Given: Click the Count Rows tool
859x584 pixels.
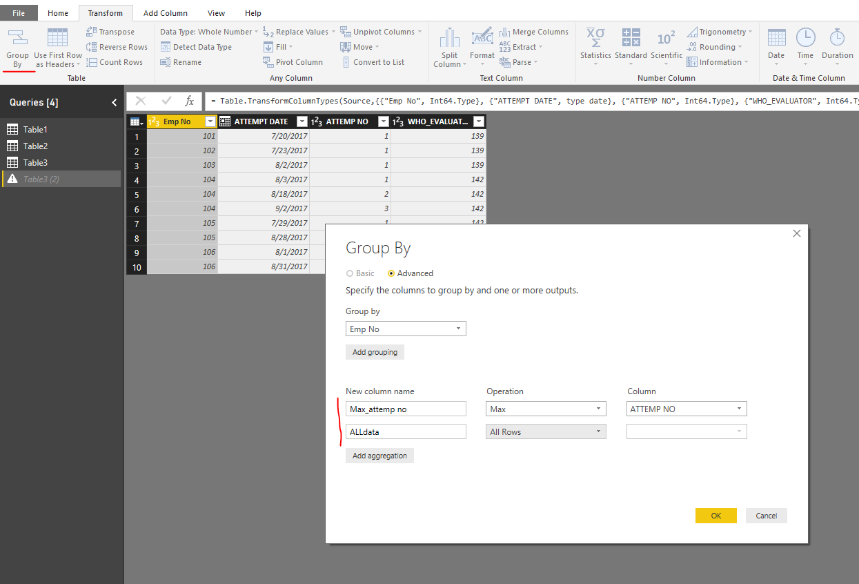Looking at the screenshot, I should tap(115, 62).
